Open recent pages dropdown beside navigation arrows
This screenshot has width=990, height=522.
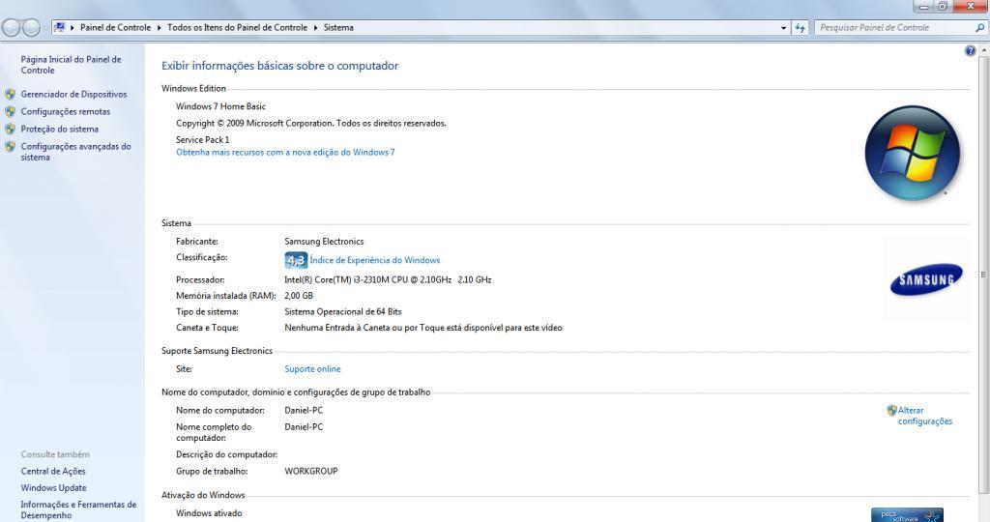tap(45, 28)
